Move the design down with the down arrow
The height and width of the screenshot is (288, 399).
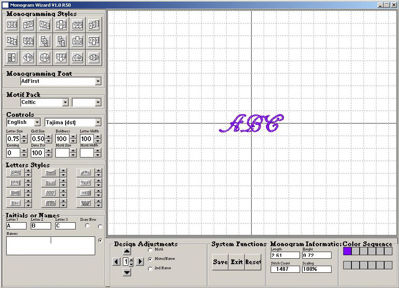tap(127, 272)
